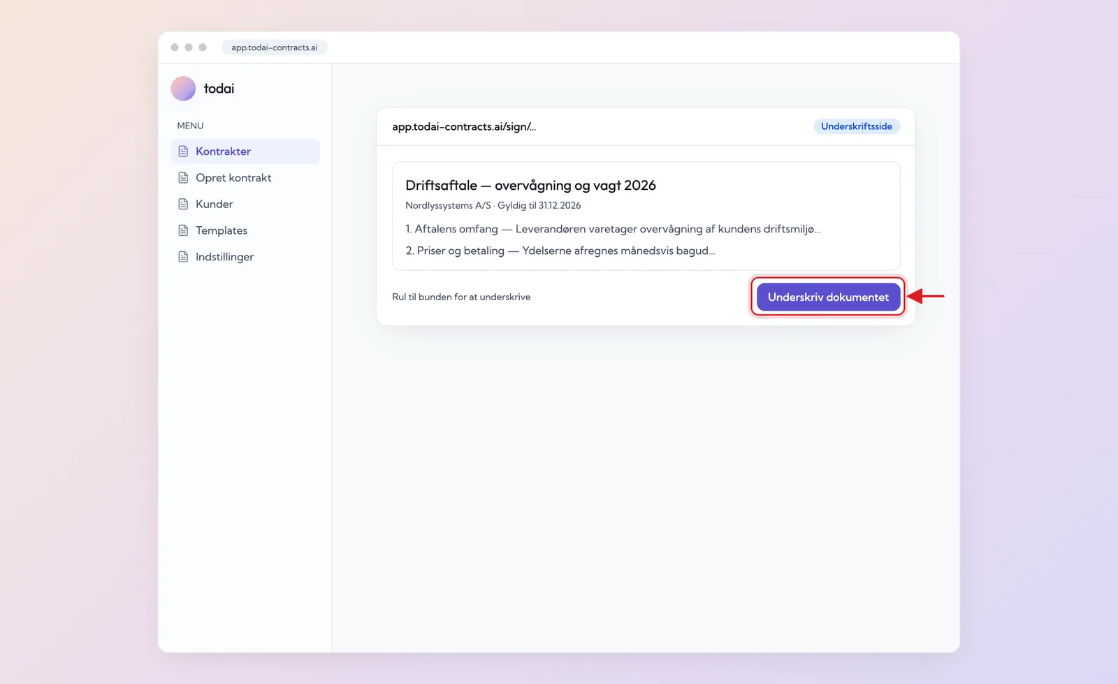The width and height of the screenshot is (1118, 684).
Task: Click the app.todai-contracts.ai/sign/ URL text
Action: tap(464, 127)
